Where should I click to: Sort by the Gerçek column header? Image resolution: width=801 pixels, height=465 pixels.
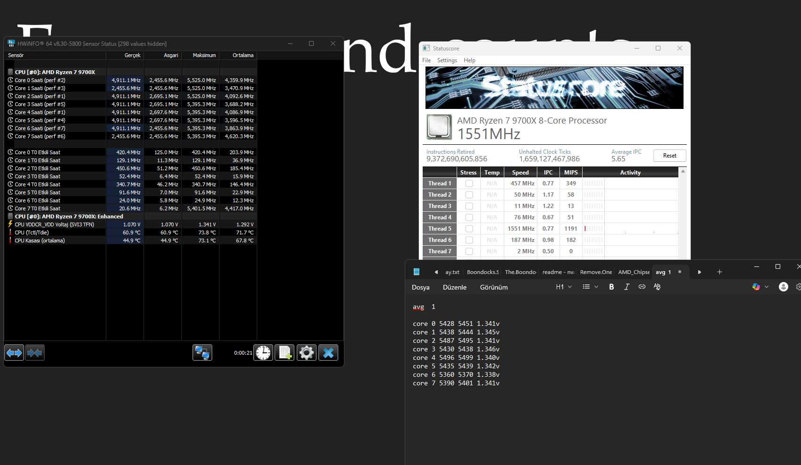pos(125,55)
